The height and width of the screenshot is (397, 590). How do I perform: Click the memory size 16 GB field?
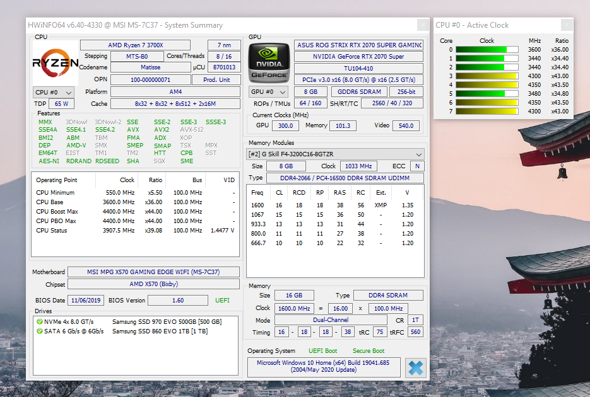tap(294, 296)
